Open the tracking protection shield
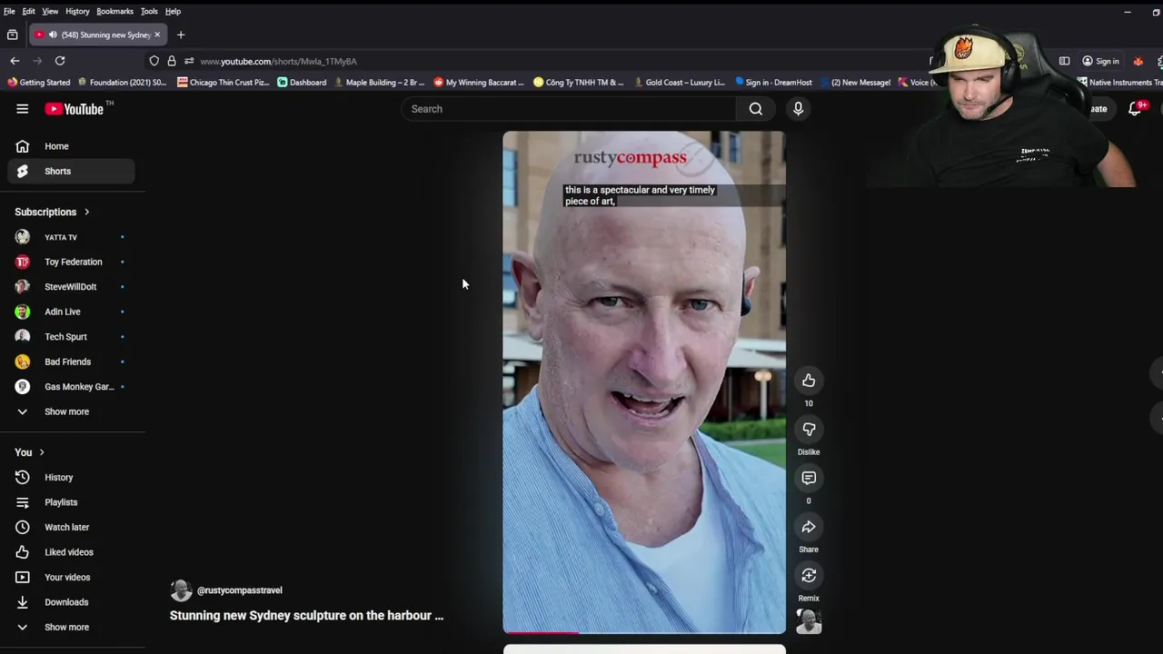Screen dimensions: 1163x654 154,61
